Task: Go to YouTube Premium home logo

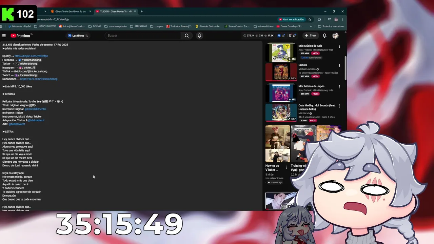Action: [20, 36]
